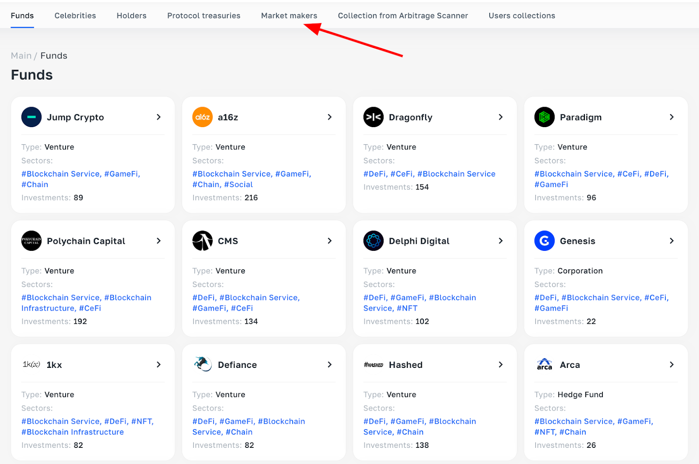
Task: Click the Dragonfly logo icon
Action: click(374, 117)
